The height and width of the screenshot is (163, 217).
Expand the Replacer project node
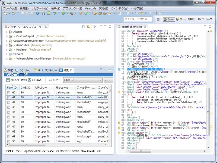tap(7, 50)
